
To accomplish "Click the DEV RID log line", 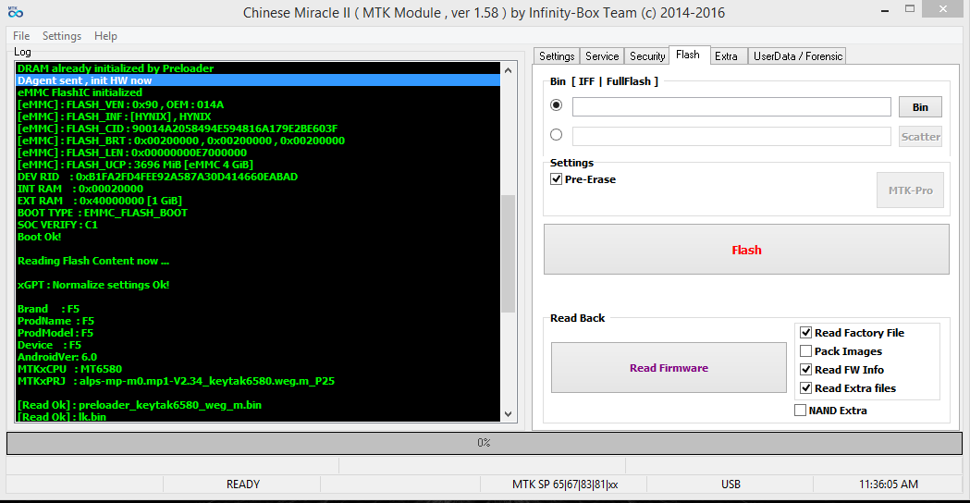I will [158, 177].
